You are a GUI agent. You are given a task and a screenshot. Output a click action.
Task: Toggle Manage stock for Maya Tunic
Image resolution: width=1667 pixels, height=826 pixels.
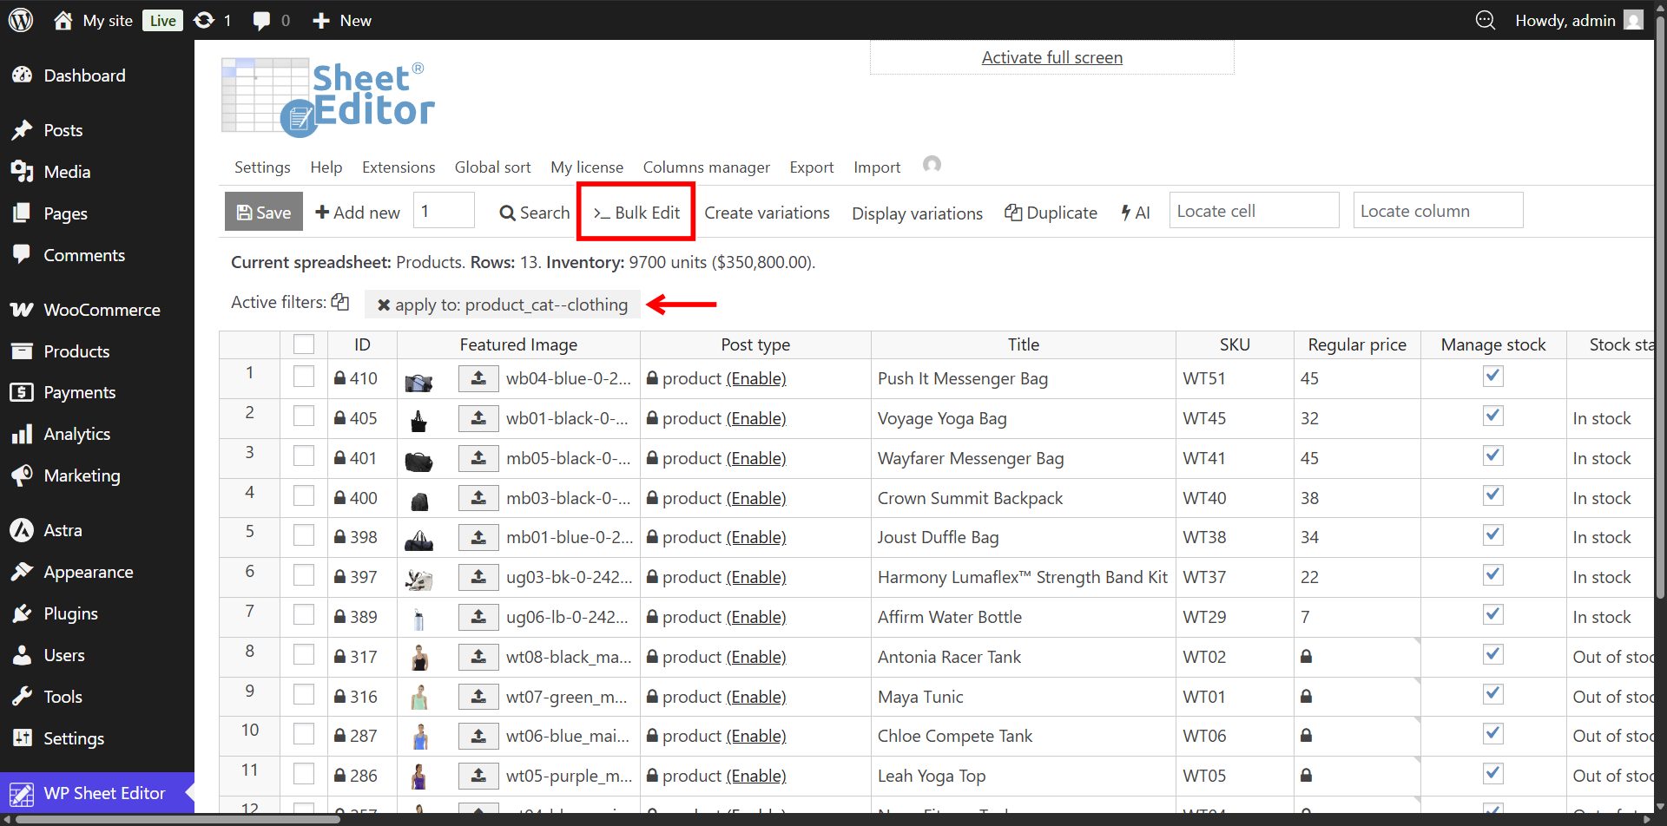coord(1493,695)
